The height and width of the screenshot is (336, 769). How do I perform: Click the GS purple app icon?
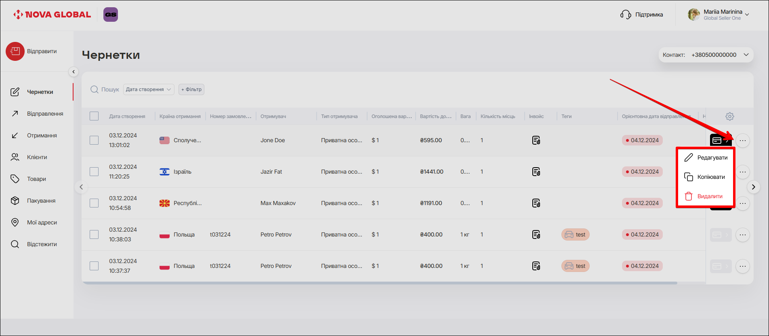coord(111,15)
